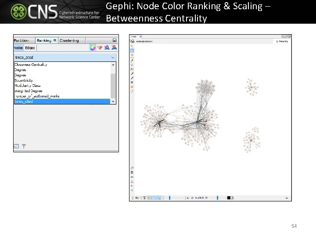Click the bold T label font icon
316x237 pixels.
pyautogui.click(x=144, y=198)
